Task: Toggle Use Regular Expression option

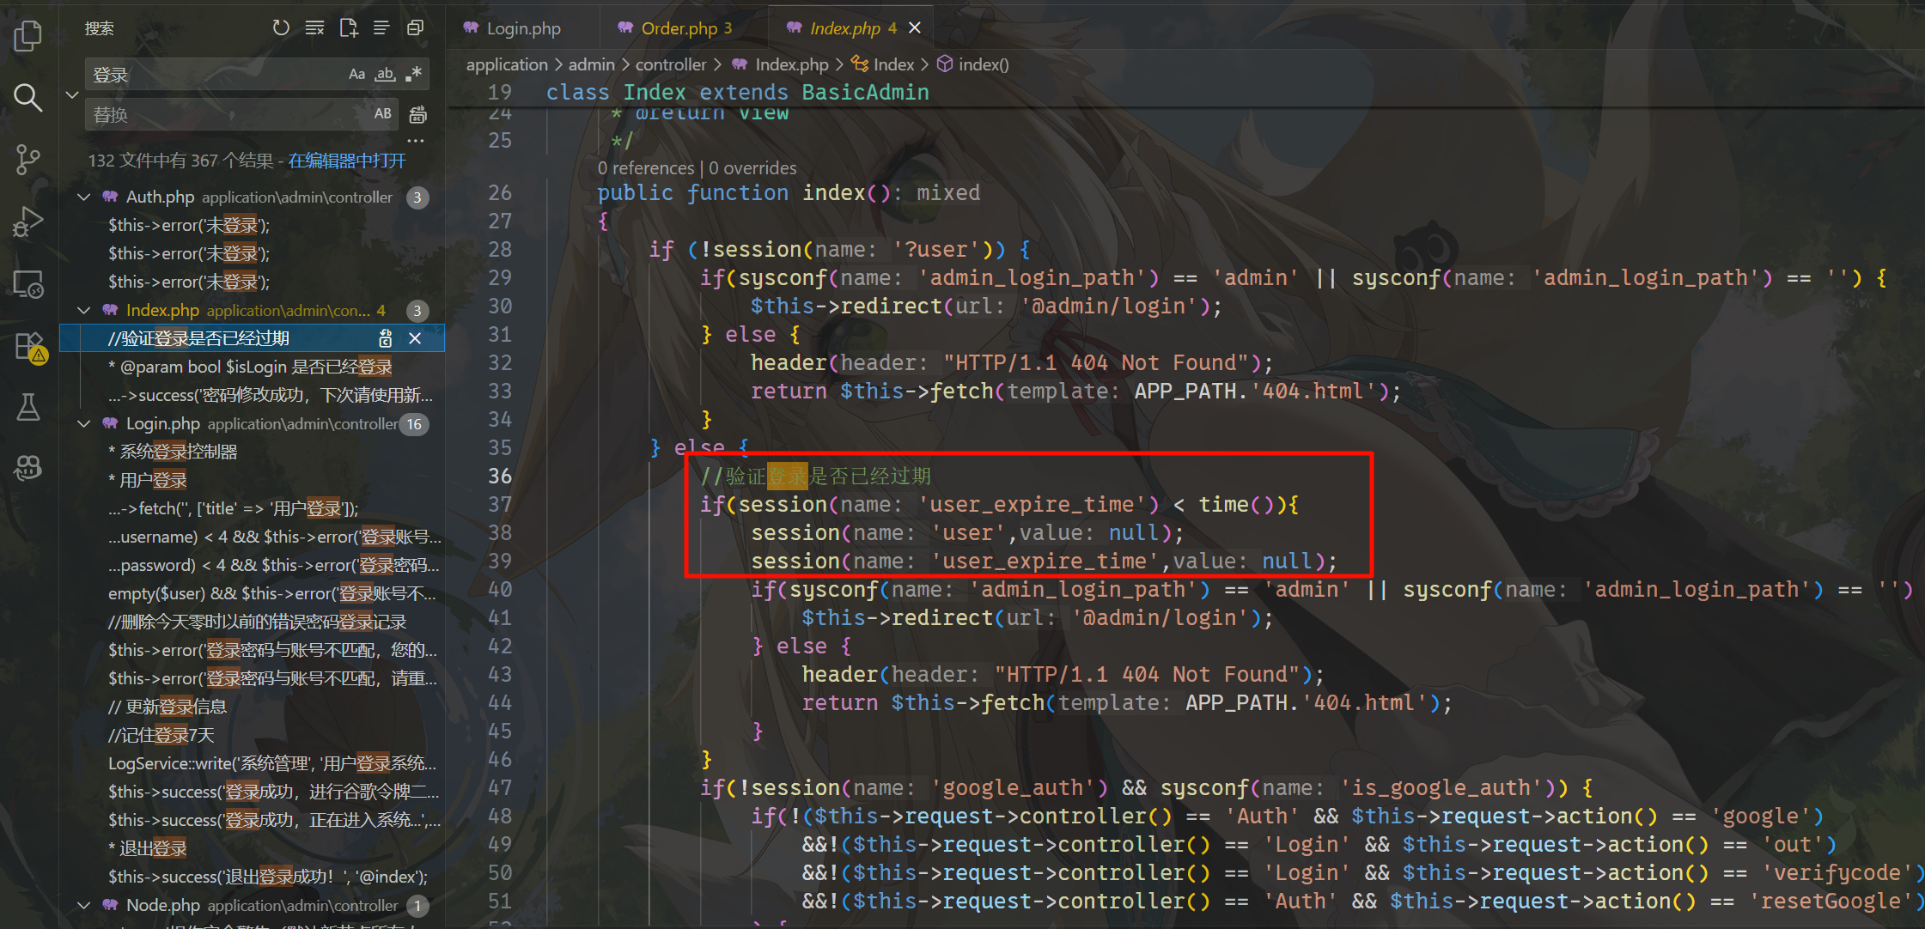Action: click(x=414, y=75)
